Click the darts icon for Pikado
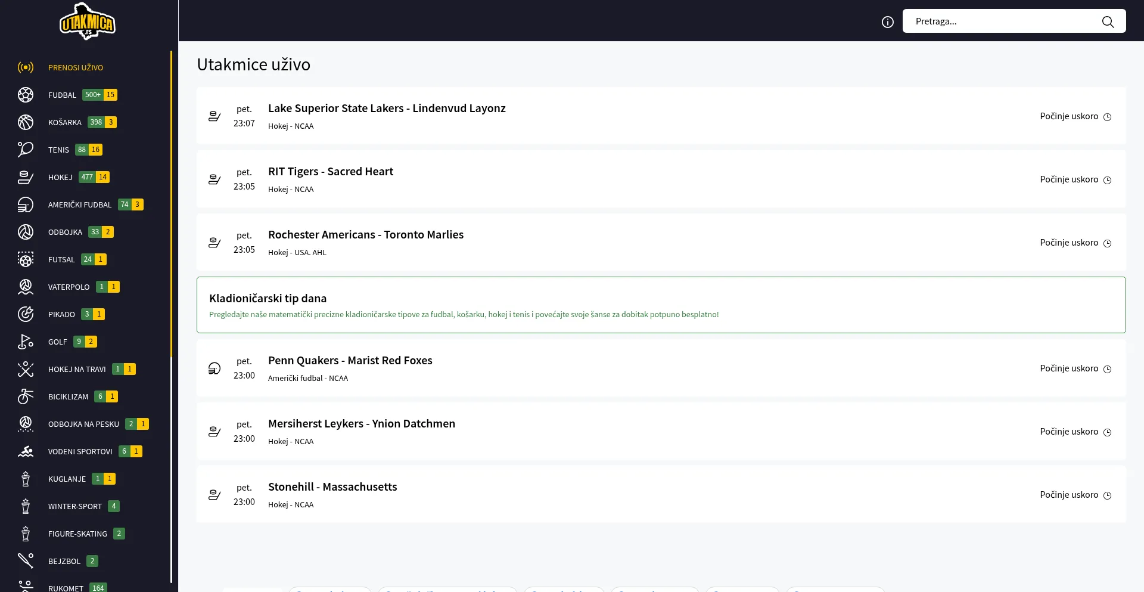 click(x=26, y=314)
